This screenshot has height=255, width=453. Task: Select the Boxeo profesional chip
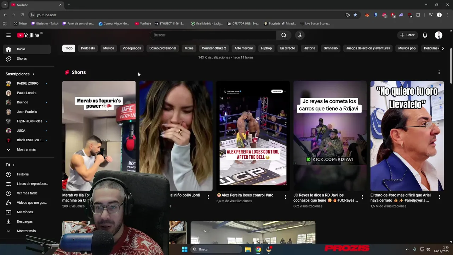[x=163, y=48]
